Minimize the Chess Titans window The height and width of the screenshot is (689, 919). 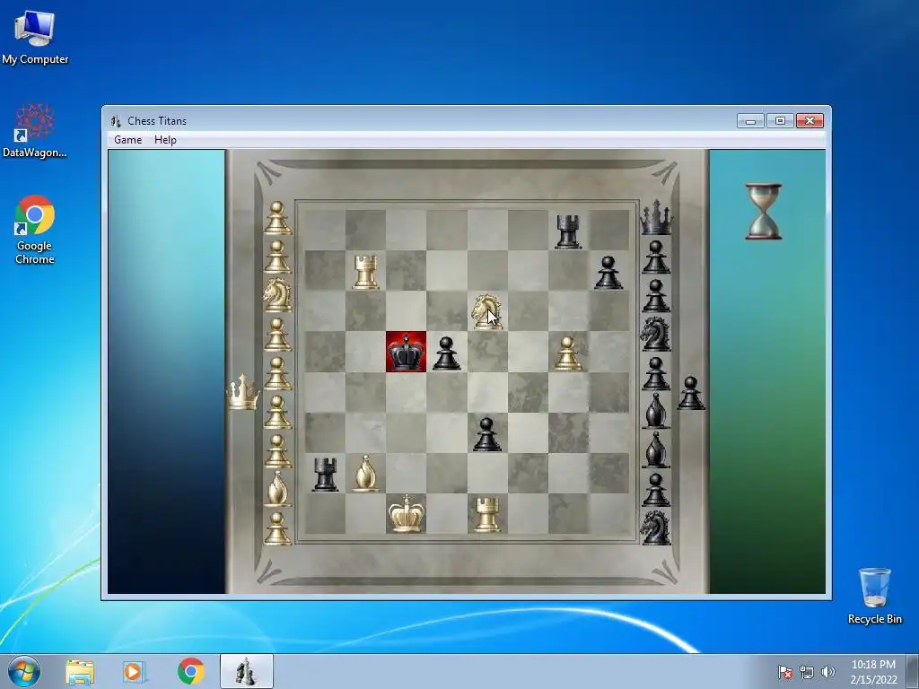click(x=750, y=121)
